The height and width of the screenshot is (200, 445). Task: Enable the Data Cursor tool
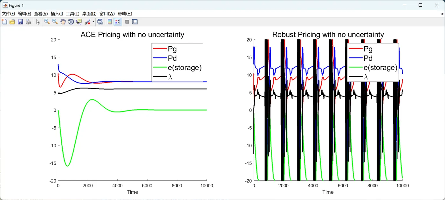[79, 22]
